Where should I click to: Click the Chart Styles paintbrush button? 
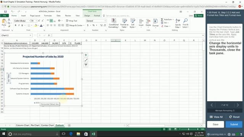coord(86,60)
